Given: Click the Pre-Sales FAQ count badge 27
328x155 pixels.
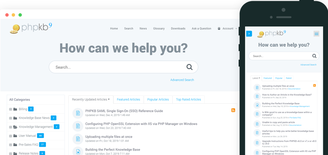Looking at the screenshot, I should click(43, 144).
